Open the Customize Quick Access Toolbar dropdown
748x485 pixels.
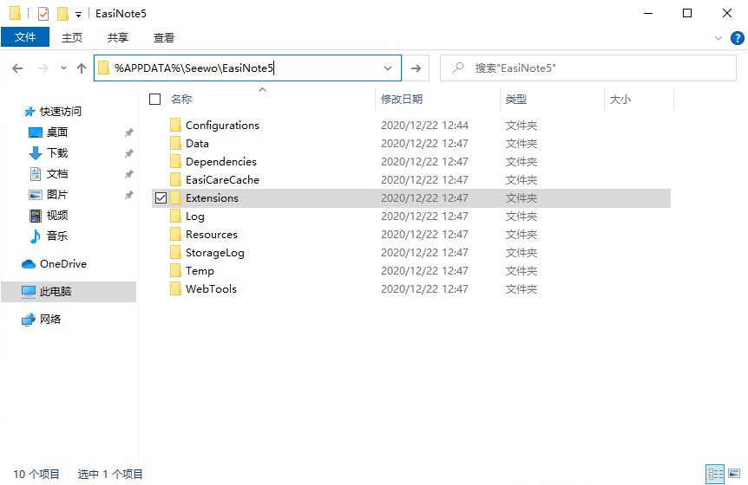pyautogui.click(x=78, y=15)
